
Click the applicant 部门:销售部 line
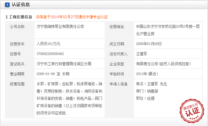[x=147, y=91]
